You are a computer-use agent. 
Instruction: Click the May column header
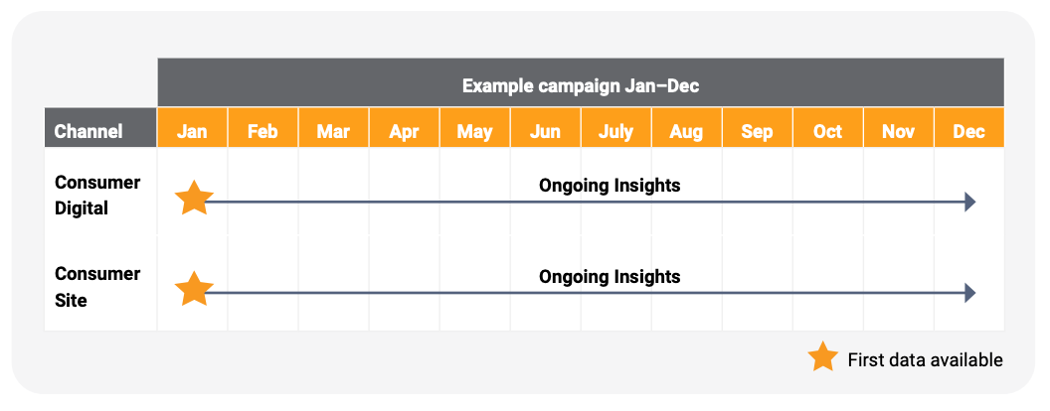click(x=474, y=131)
